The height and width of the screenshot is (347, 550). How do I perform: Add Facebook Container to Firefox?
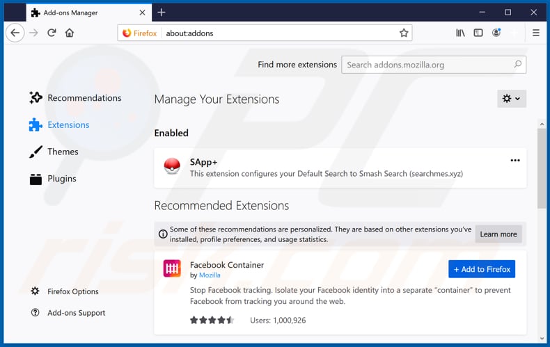(482, 269)
